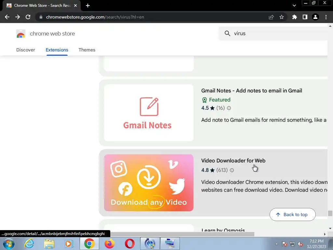Image resolution: width=333 pixels, height=250 pixels.
Task: Open the network tray icon
Action: coord(292,244)
